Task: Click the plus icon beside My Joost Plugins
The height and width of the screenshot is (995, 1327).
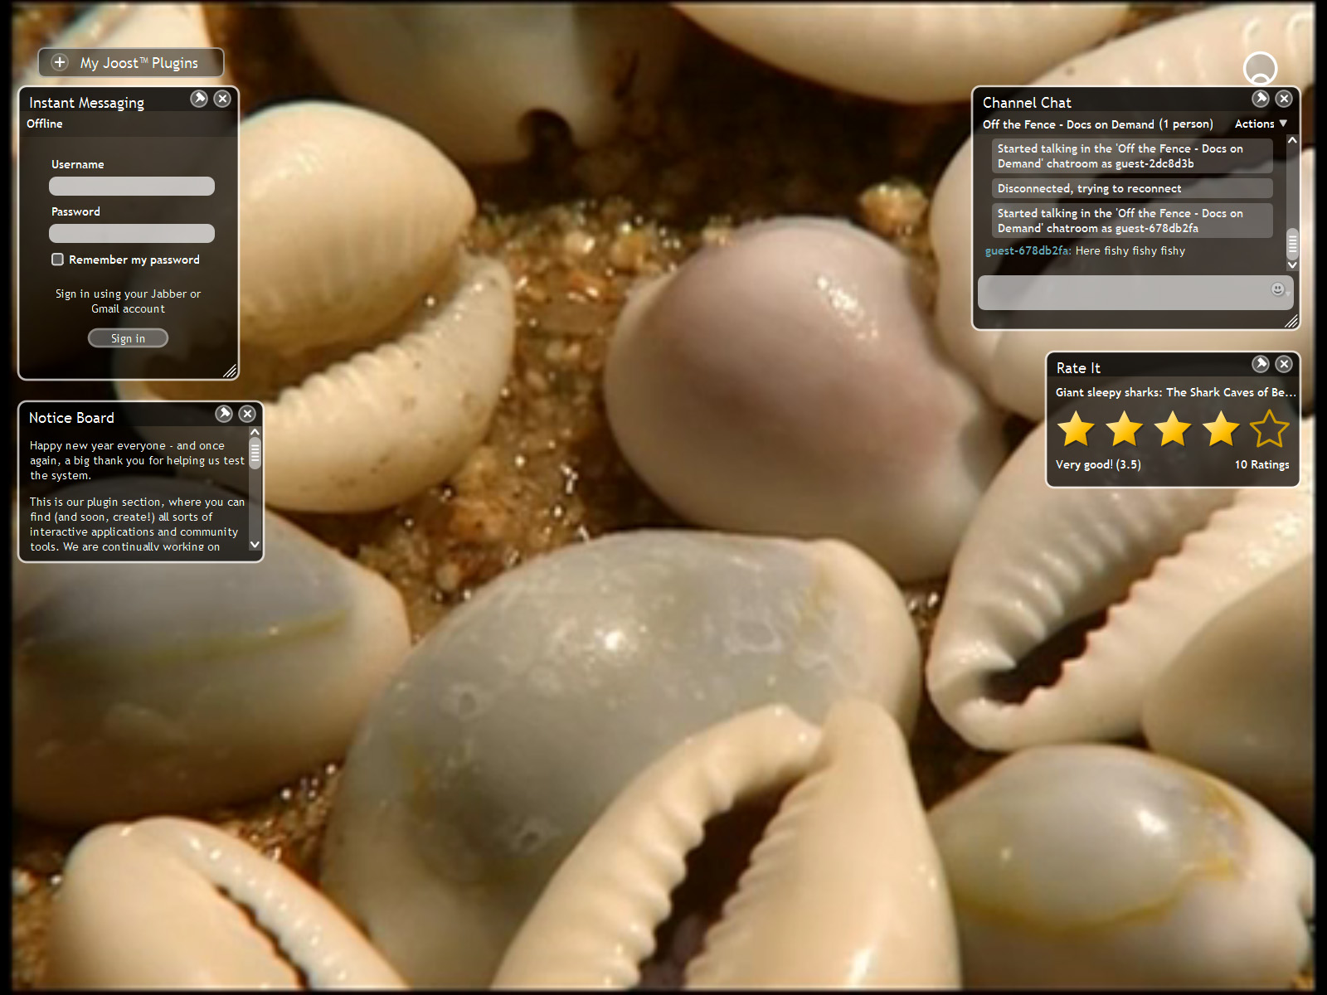Action: point(60,62)
